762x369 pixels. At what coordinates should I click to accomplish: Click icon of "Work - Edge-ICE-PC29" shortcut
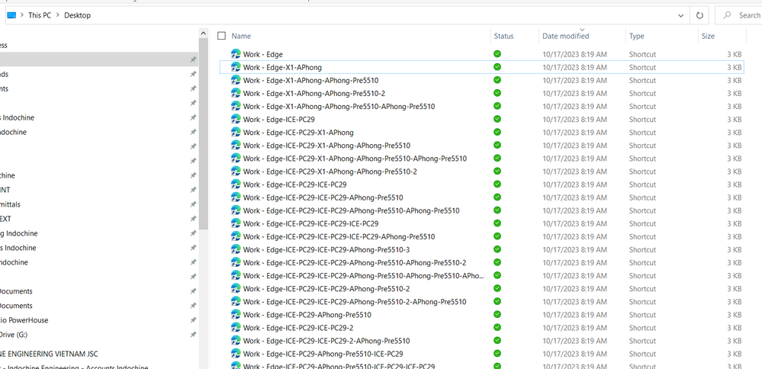click(x=236, y=119)
